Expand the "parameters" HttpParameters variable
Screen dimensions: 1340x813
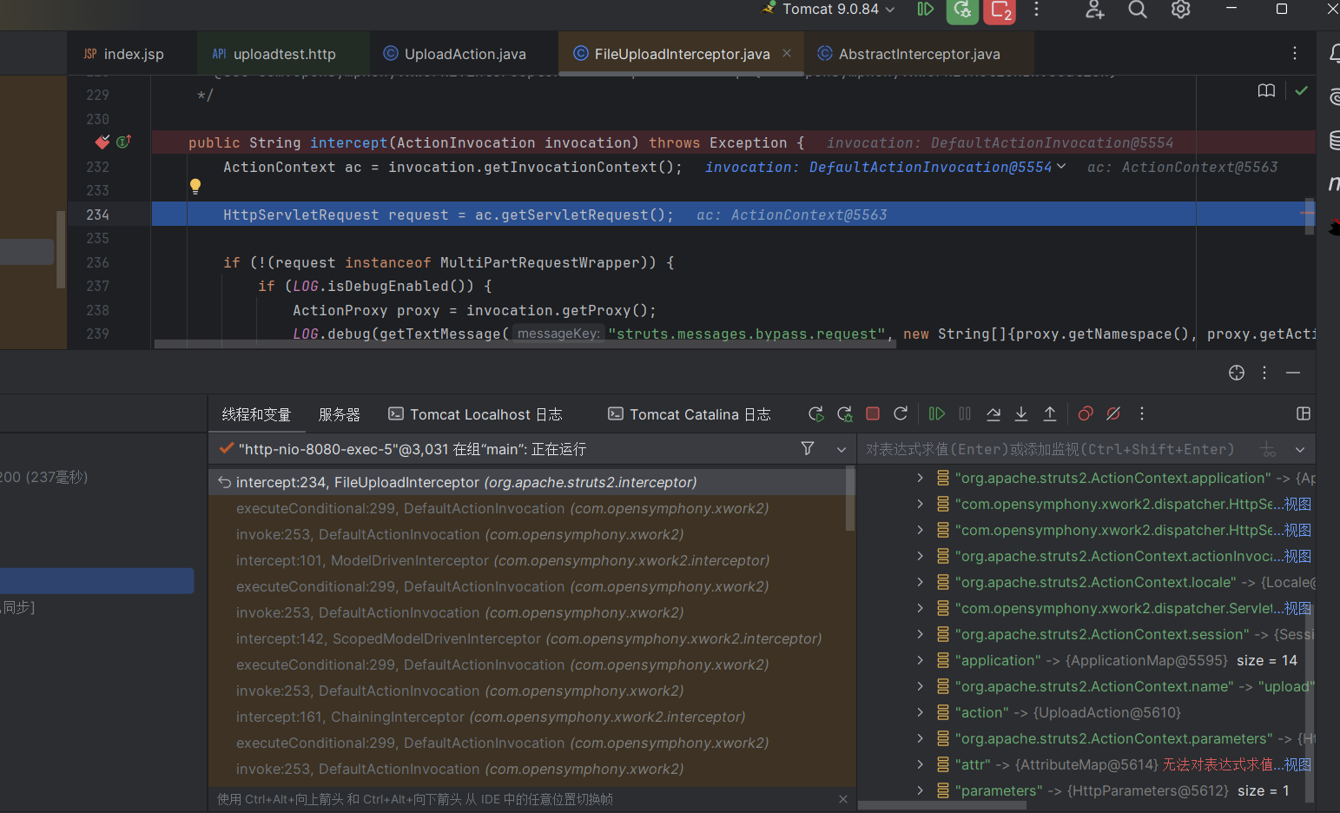(920, 790)
